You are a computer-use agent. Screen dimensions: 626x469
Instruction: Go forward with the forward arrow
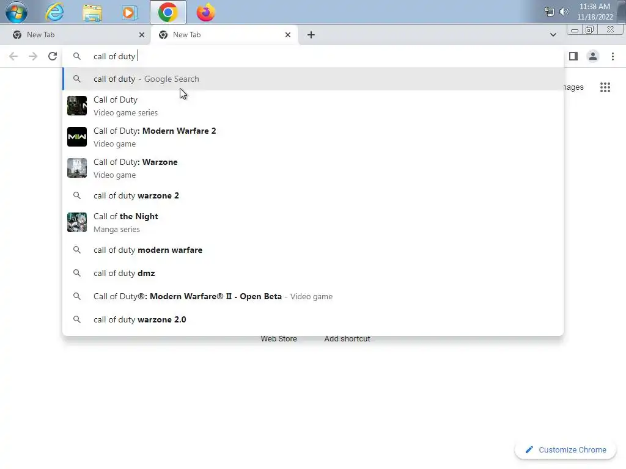tap(33, 56)
